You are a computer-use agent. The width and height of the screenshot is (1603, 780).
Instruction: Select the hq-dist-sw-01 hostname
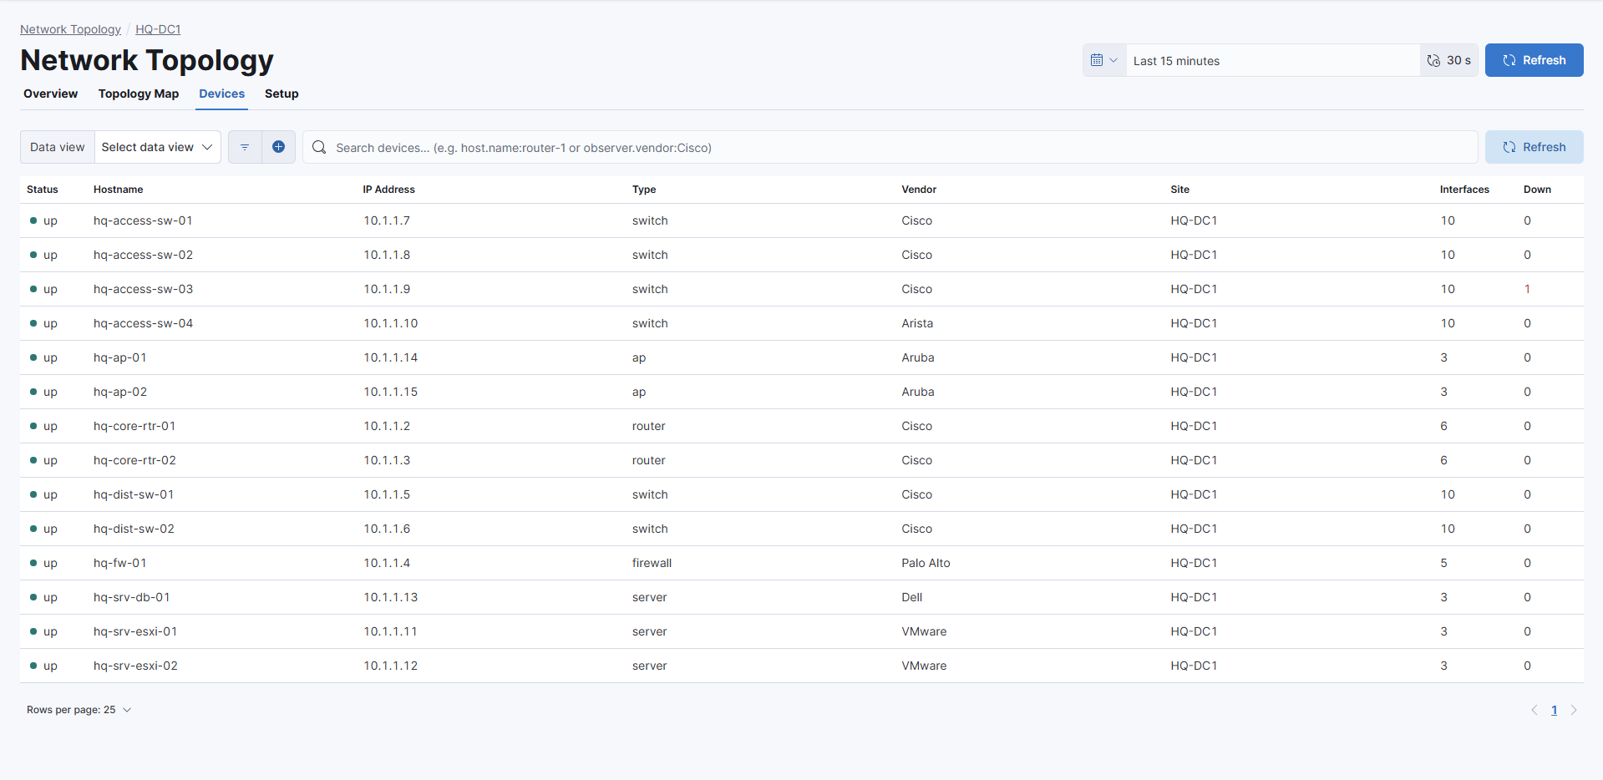(134, 494)
